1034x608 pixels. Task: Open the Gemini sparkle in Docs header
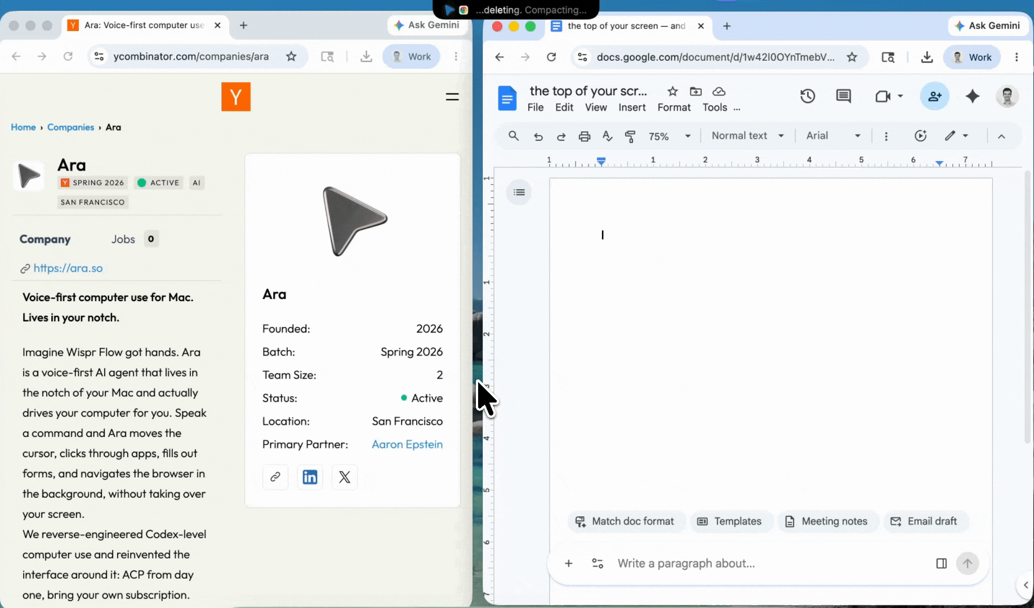[972, 96]
